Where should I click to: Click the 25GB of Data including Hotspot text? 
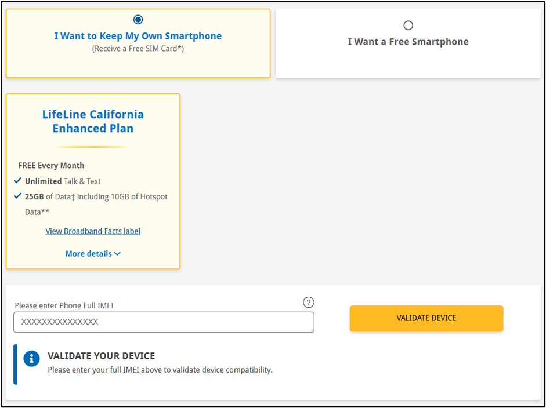click(x=96, y=204)
